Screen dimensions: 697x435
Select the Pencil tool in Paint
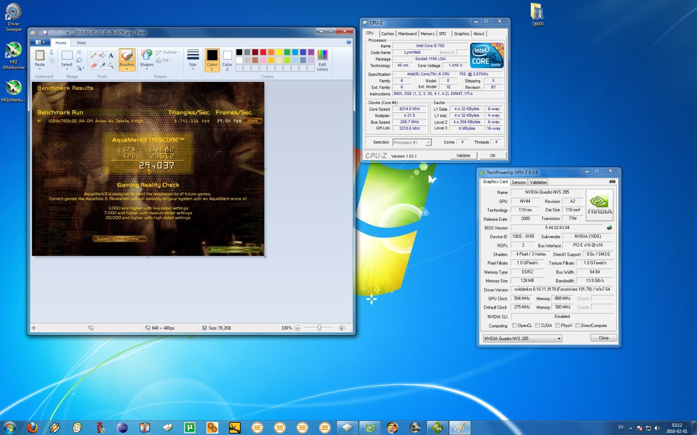coord(94,55)
